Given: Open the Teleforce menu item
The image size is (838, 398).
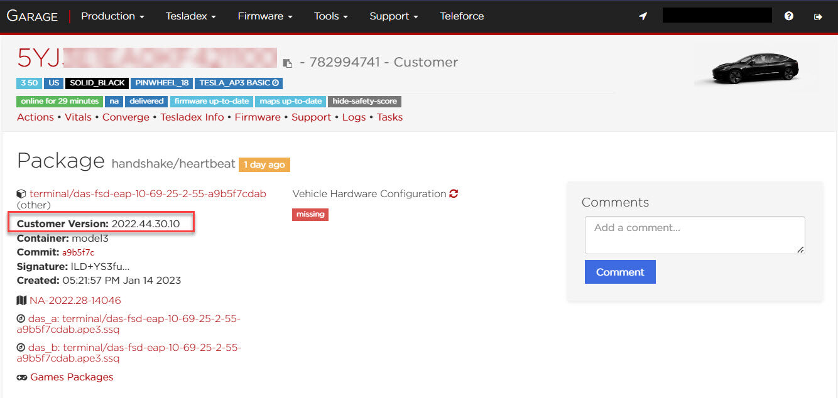Looking at the screenshot, I should tap(462, 16).
